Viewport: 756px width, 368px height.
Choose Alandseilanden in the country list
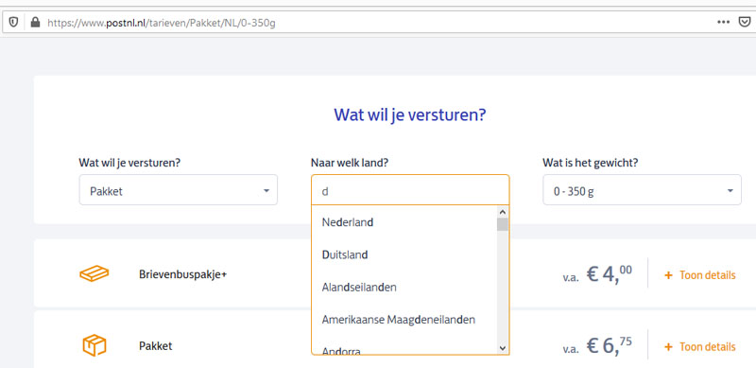[404, 288]
